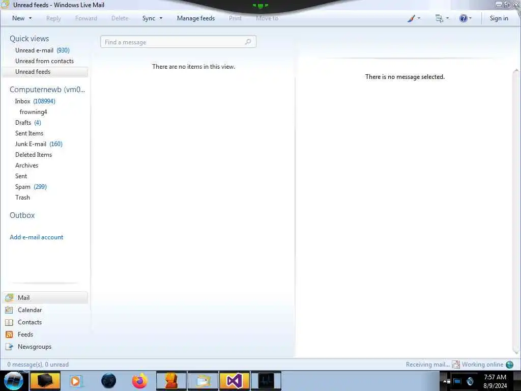The height and width of the screenshot is (391, 521).
Task: Select Unread from contacts quick view
Action: (45, 61)
